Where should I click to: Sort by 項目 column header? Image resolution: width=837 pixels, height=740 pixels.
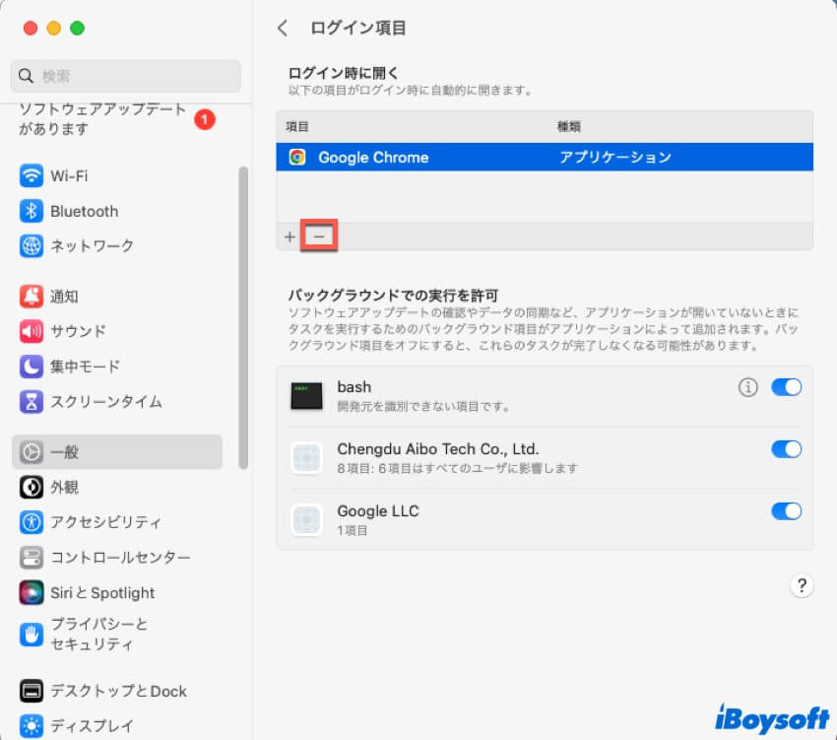(x=297, y=127)
